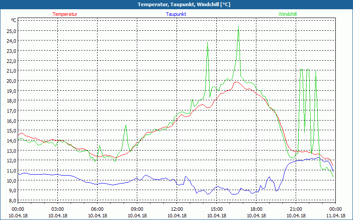Click the highest green Windchill peak
Screen dimensions: 353x220
point(238,26)
